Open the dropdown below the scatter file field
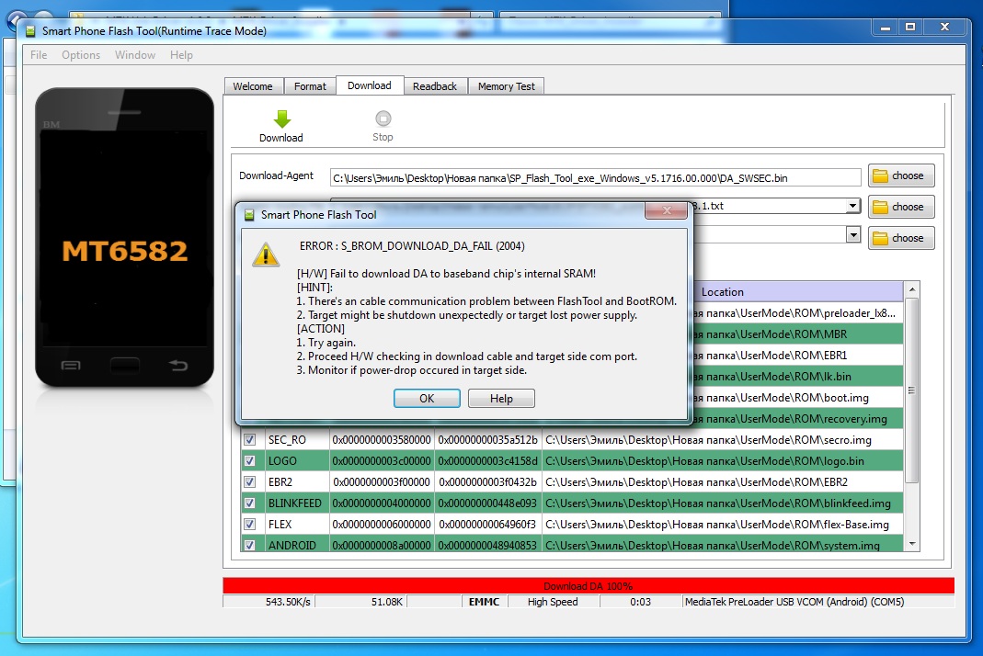Image resolution: width=983 pixels, height=656 pixels. [852, 235]
